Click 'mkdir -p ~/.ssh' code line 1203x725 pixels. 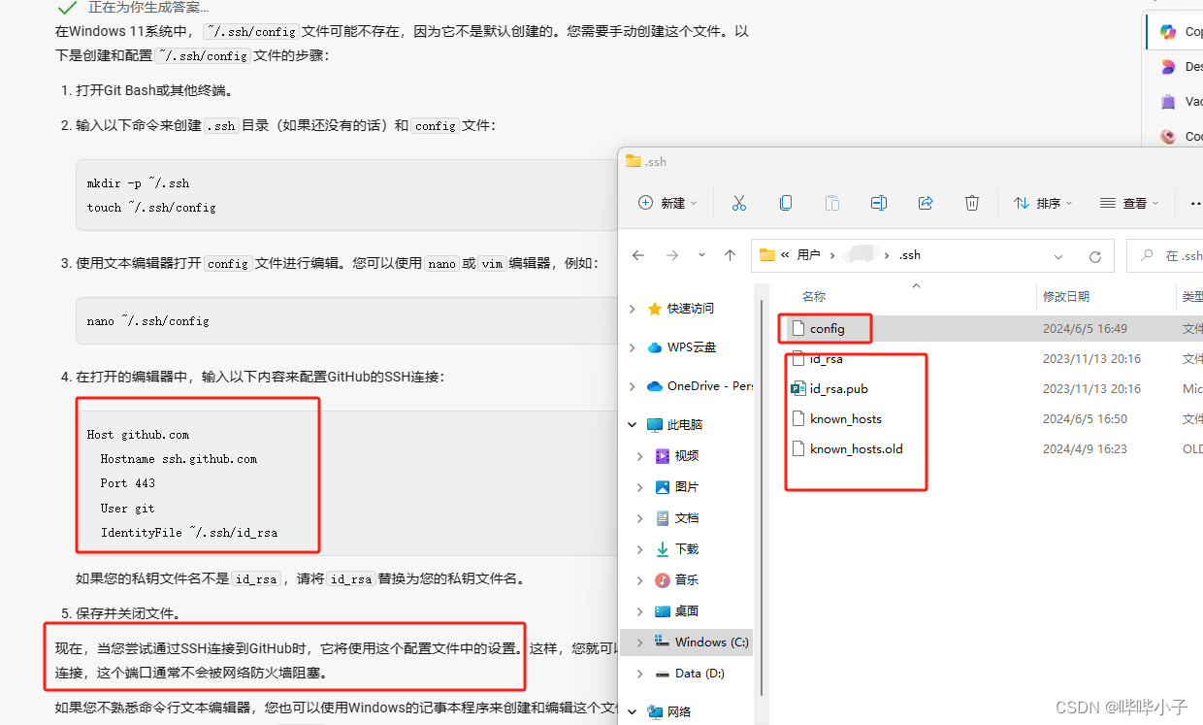(x=139, y=182)
